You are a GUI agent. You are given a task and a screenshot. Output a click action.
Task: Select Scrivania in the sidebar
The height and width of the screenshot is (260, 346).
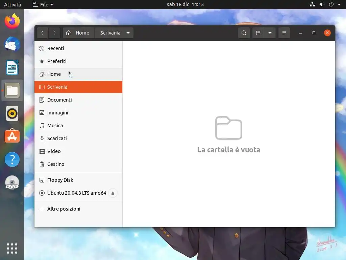78,87
